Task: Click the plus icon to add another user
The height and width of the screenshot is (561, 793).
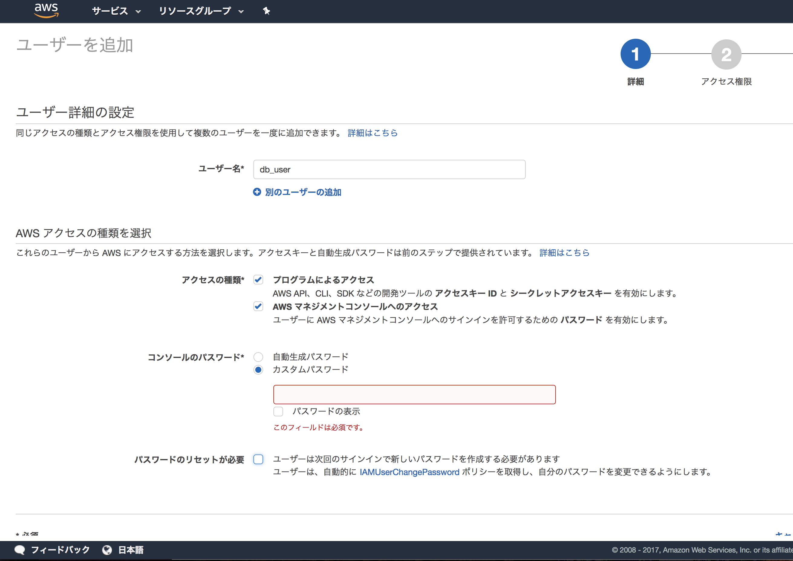Action: 257,192
